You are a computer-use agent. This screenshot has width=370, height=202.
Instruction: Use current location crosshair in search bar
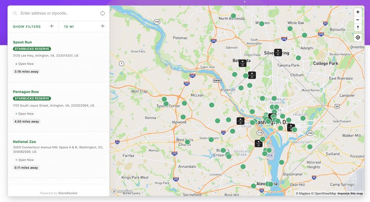tap(102, 13)
